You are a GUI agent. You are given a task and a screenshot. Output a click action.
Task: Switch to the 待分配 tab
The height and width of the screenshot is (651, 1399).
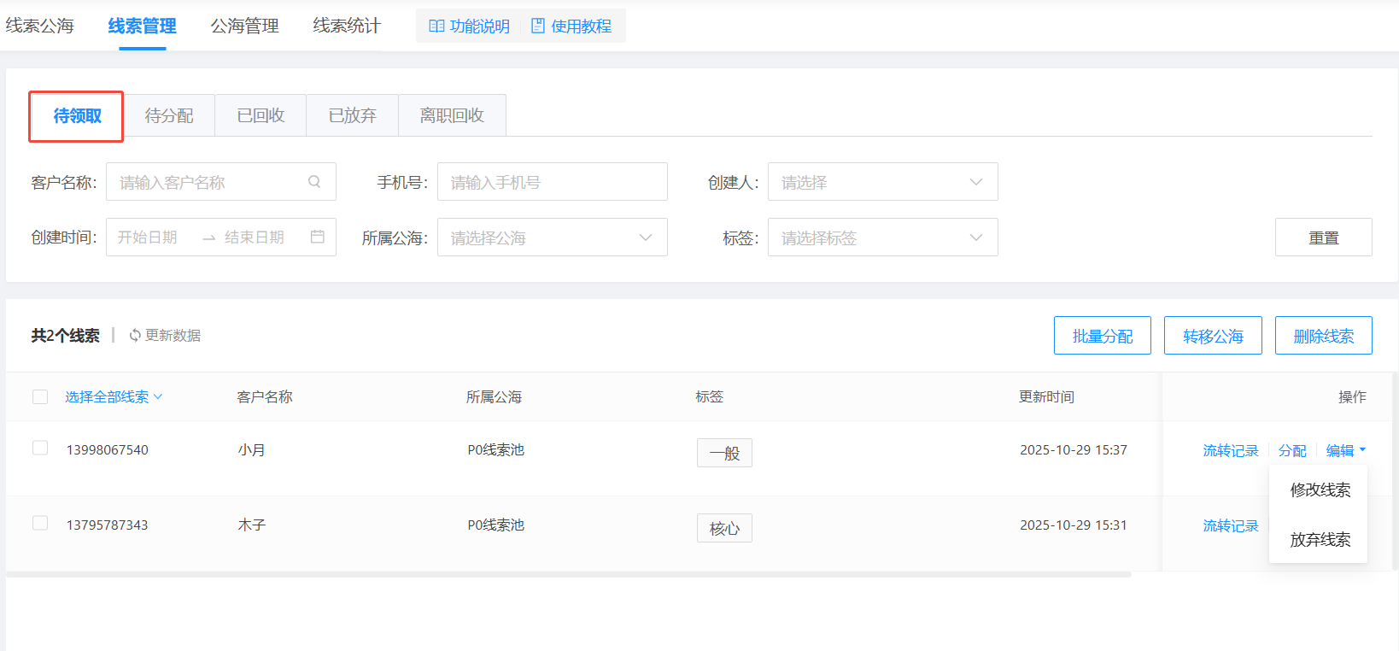point(169,115)
